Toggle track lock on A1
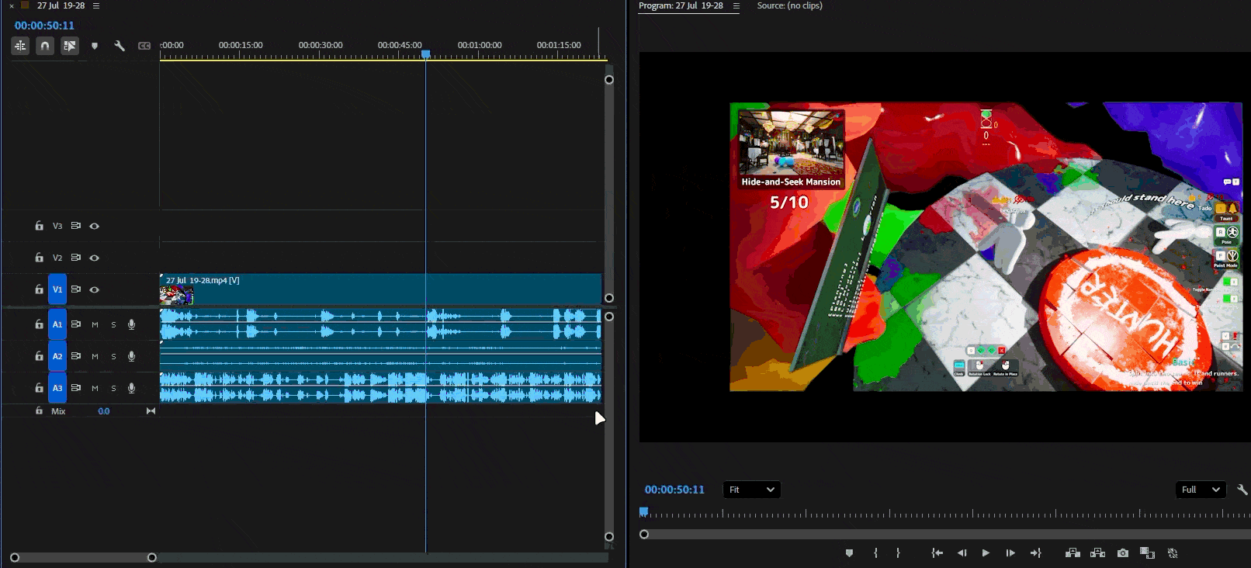 [39, 324]
